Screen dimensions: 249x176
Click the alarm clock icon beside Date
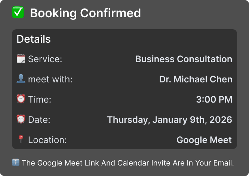(21, 119)
